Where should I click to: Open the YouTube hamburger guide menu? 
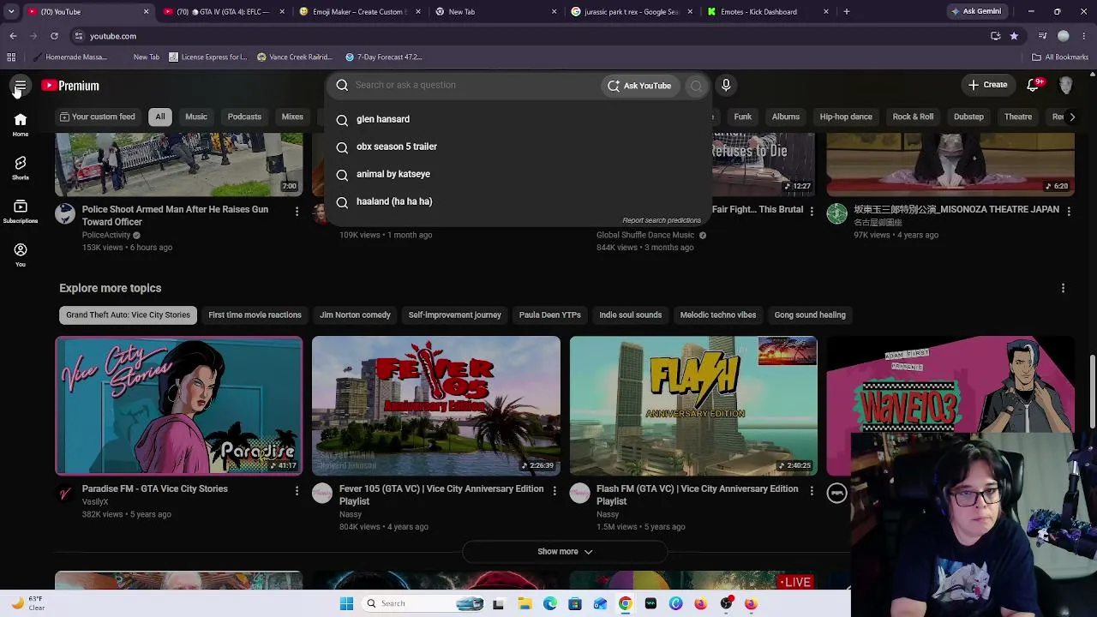tap(20, 86)
